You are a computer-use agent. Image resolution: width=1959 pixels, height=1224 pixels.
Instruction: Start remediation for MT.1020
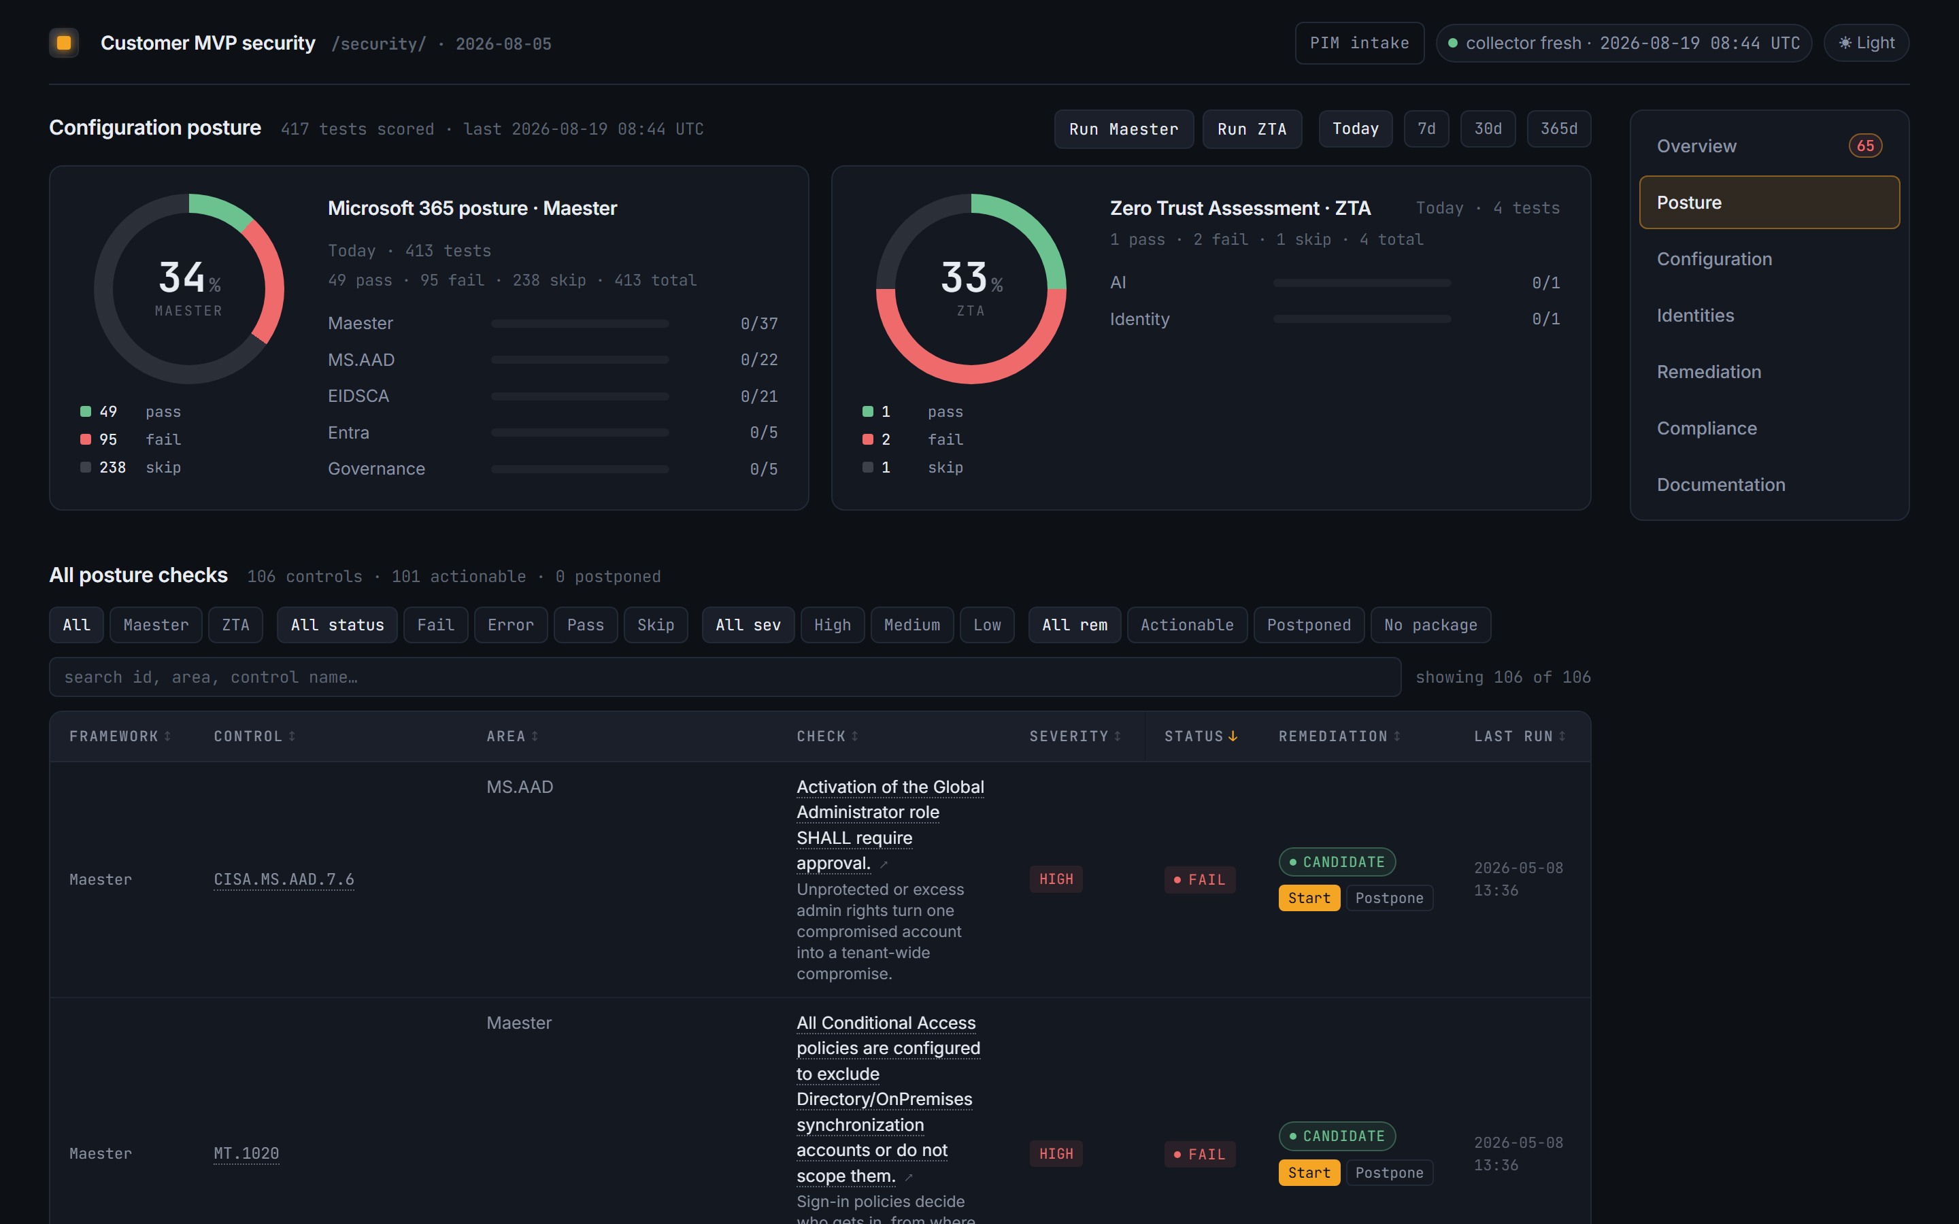coord(1309,1172)
